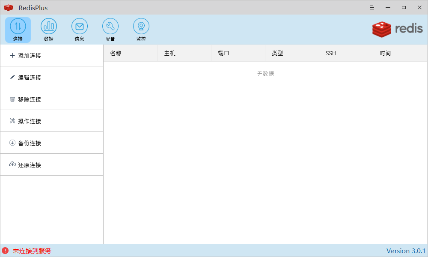Open the 信息 (Info) panel icon

79,30
